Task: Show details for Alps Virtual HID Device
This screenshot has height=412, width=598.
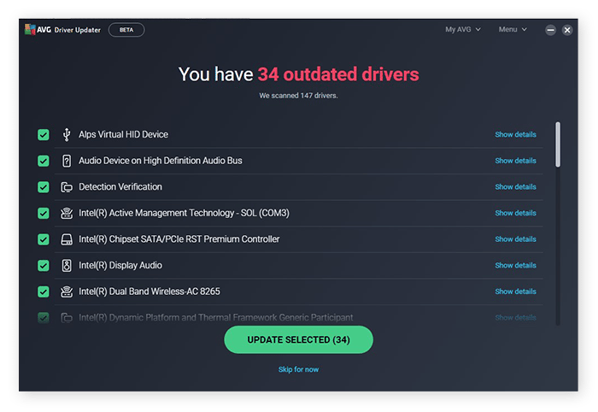Action: pyautogui.click(x=516, y=135)
